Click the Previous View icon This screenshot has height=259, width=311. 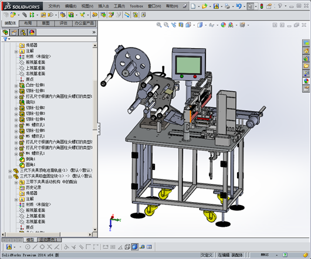click(174, 25)
